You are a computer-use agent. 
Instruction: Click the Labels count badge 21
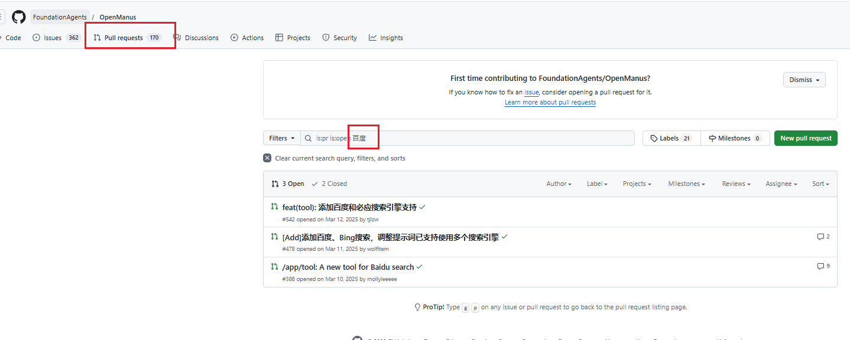[687, 138]
